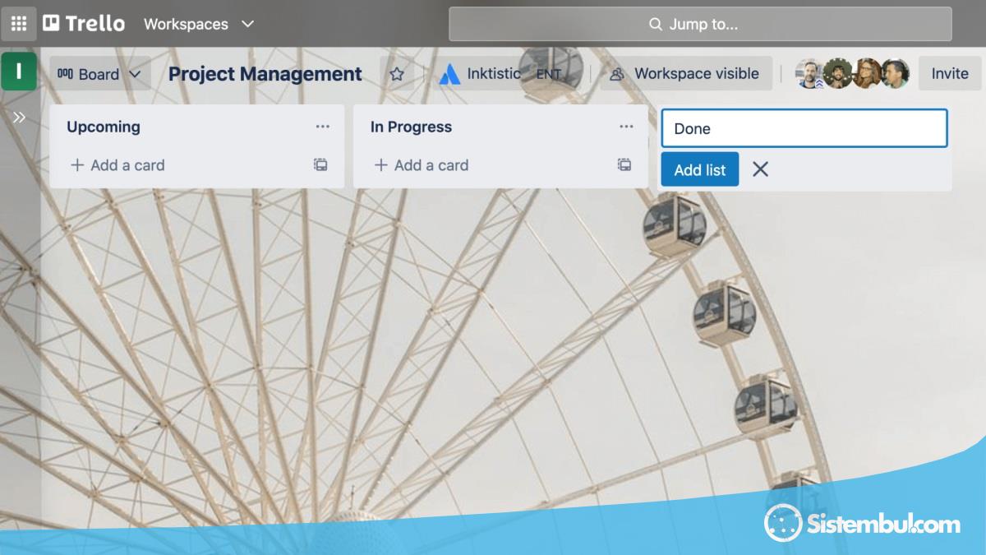986x555 pixels.
Task: Invite members with the Invite button
Action: [950, 73]
